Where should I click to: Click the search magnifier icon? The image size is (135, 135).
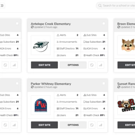coord(100,6)
